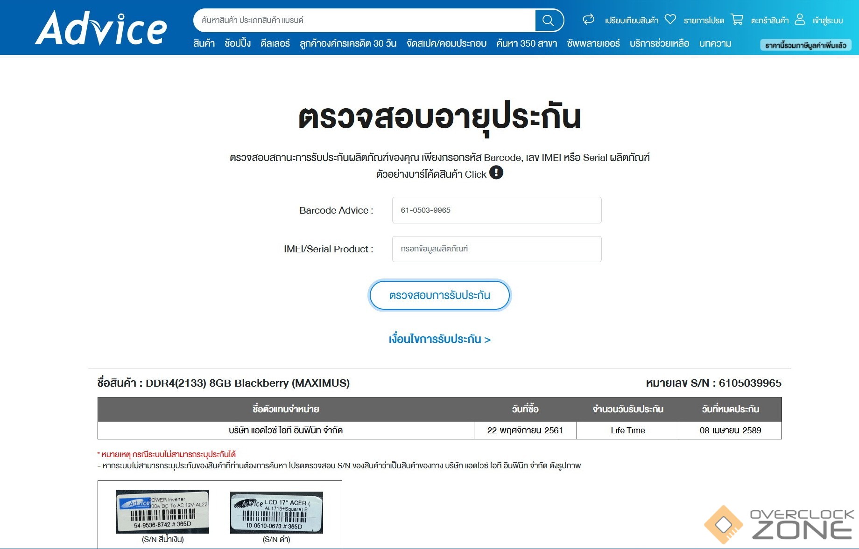Click the วันที่ซื้อ column header
The image size is (859, 549).
(525, 409)
